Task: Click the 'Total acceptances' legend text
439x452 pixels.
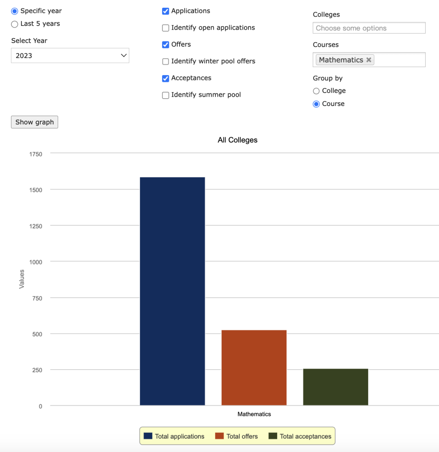Action: coord(305,437)
